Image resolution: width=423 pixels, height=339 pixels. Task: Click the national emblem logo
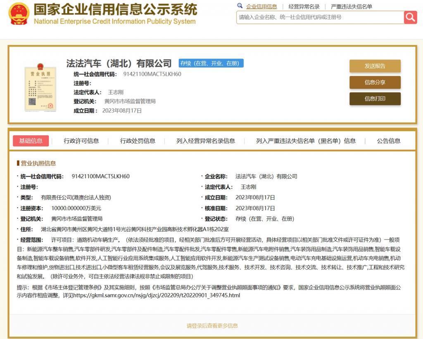[x=19, y=13]
